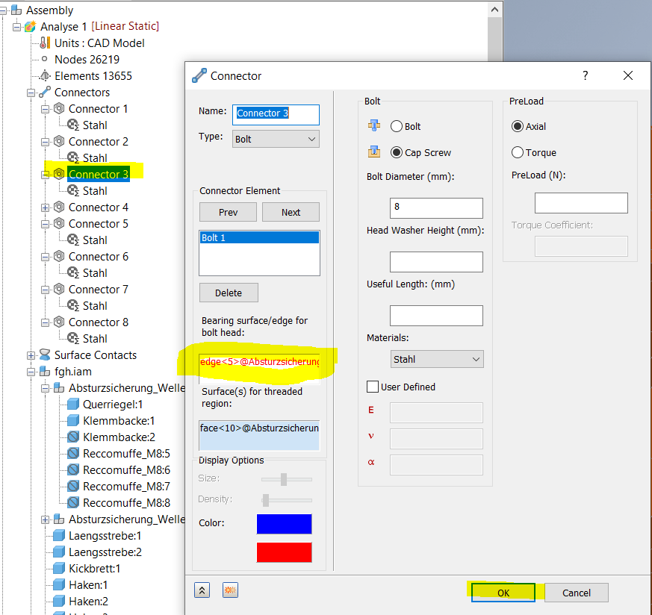Click the flash symbol button next to the chevron
This screenshot has width=652, height=615.
(230, 590)
